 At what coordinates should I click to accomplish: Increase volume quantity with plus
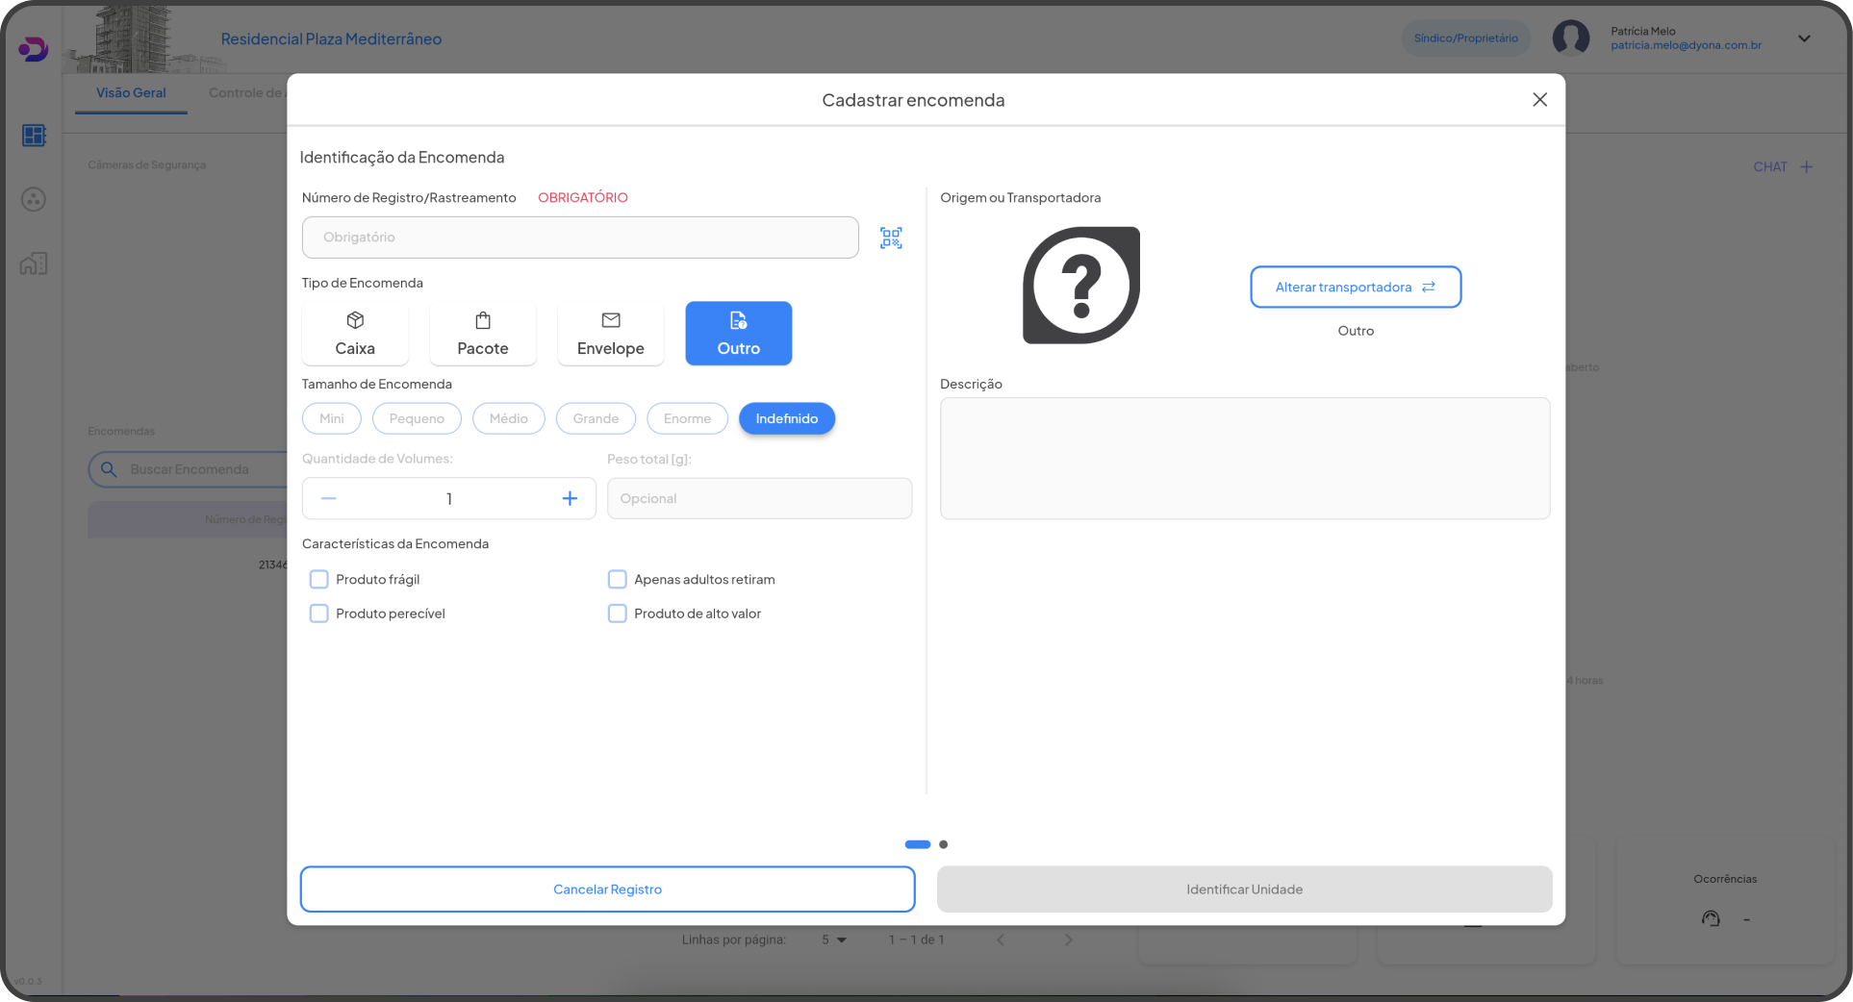click(x=570, y=498)
